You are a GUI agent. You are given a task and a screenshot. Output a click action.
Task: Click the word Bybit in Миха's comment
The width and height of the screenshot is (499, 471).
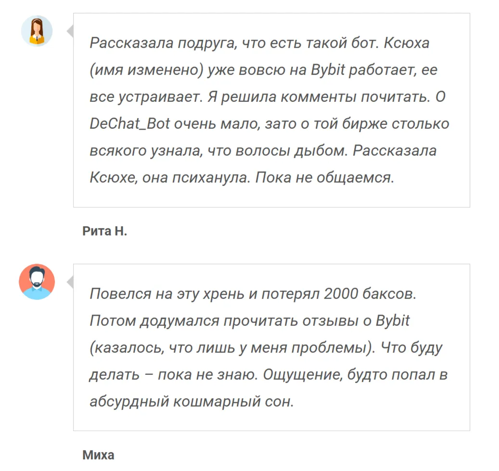[393, 321]
